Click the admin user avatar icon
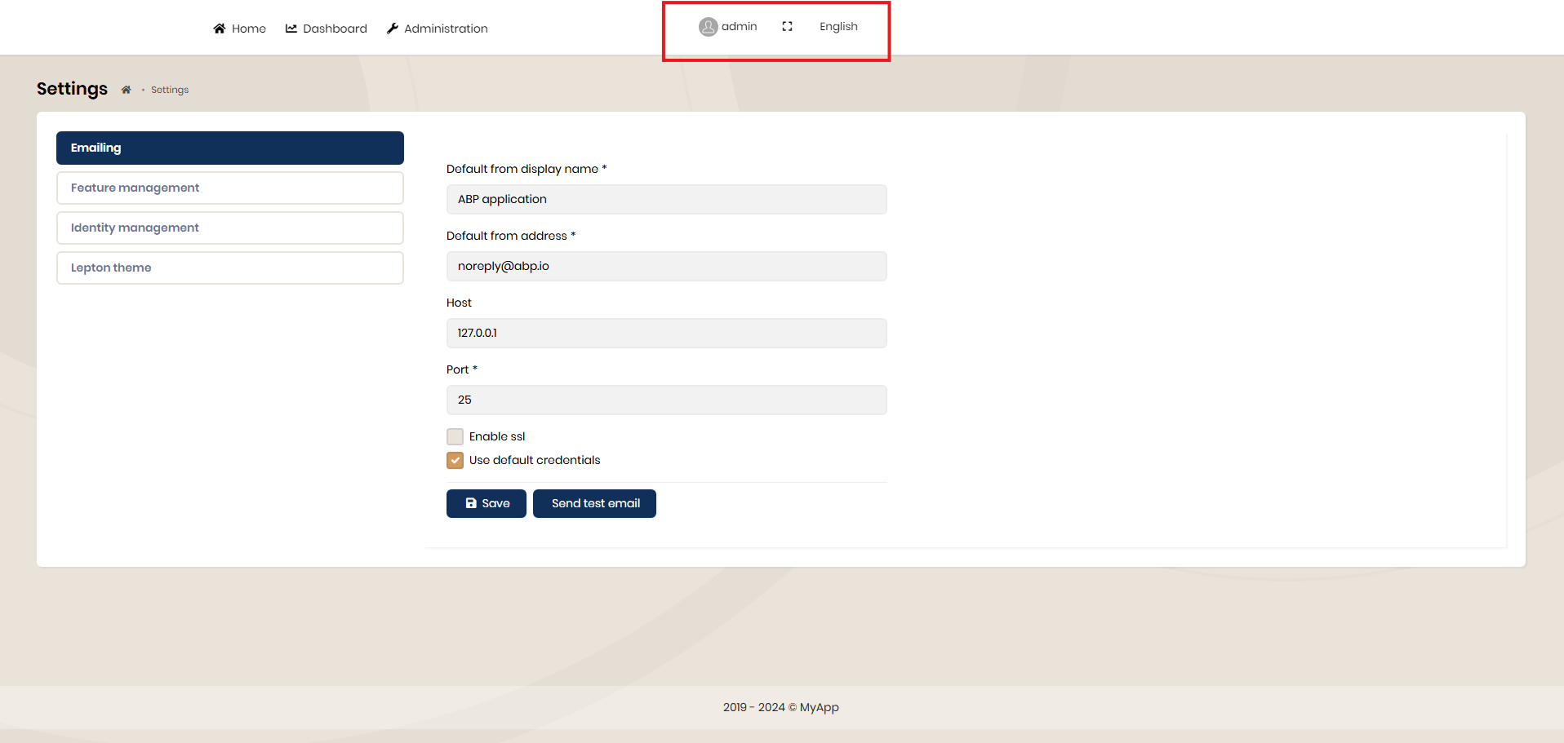 coord(708,27)
